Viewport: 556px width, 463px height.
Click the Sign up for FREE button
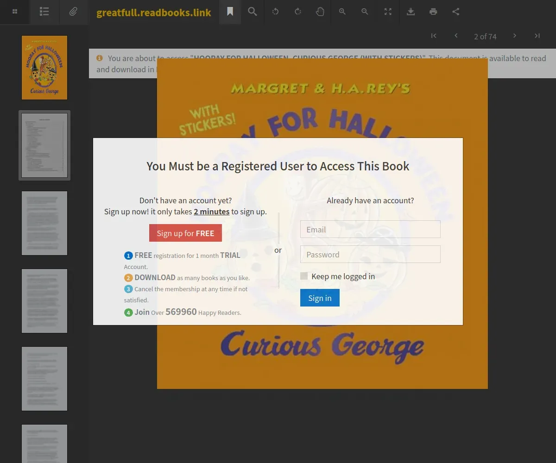pyautogui.click(x=185, y=233)
